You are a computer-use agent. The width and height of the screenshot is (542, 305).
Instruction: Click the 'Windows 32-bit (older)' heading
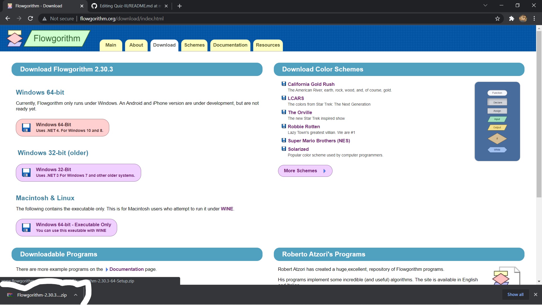point(53,153)
